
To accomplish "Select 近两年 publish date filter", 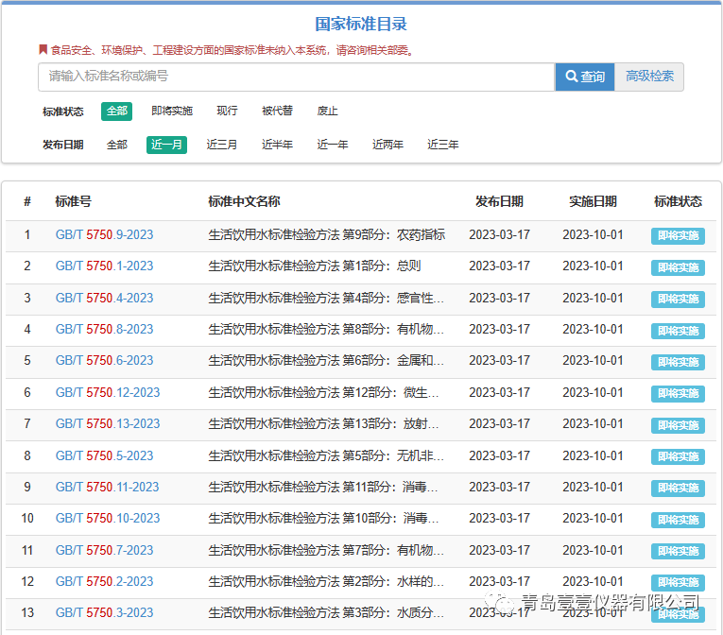I will click(x=387, y=145).
